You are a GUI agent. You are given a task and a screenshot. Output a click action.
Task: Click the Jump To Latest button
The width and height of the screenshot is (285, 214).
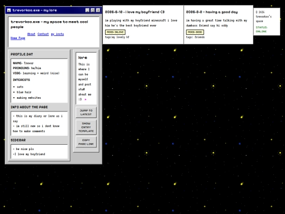(86, 112)
